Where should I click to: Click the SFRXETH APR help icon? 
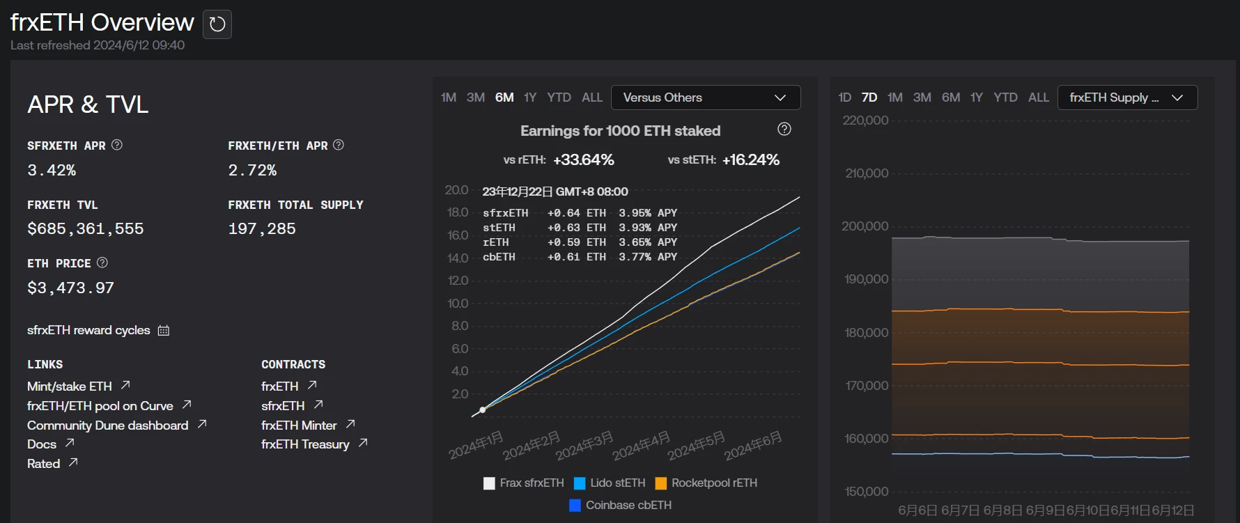117,145
